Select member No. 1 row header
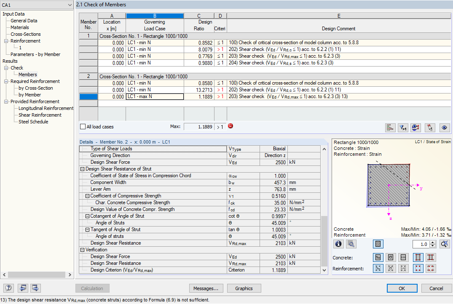 (88, 36)
